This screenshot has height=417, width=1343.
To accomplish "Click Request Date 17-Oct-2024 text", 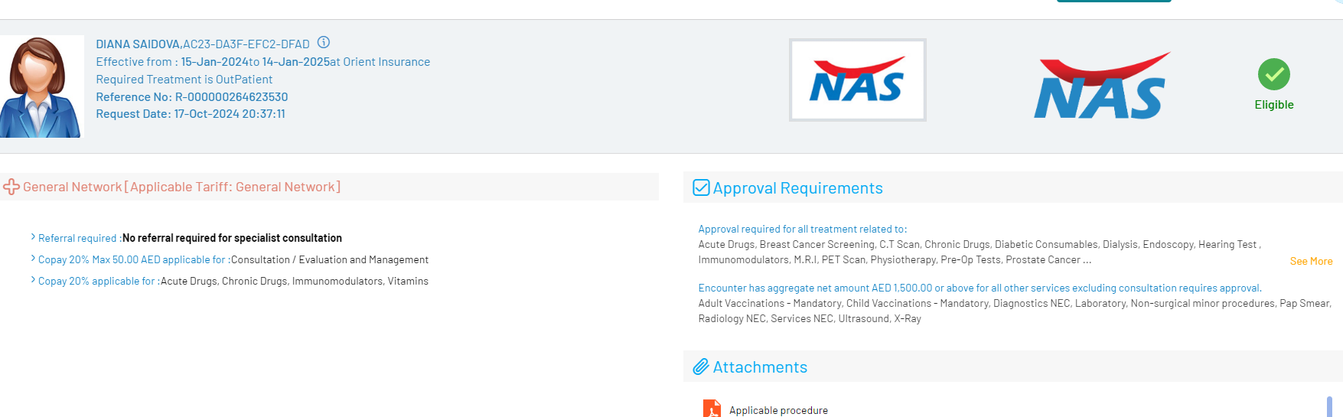I will [x=191, y=114].
